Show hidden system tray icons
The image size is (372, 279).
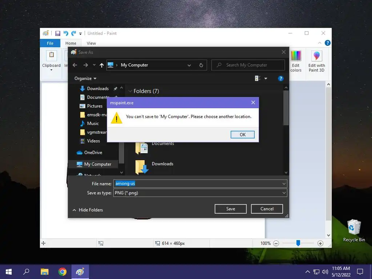[307, 272]
